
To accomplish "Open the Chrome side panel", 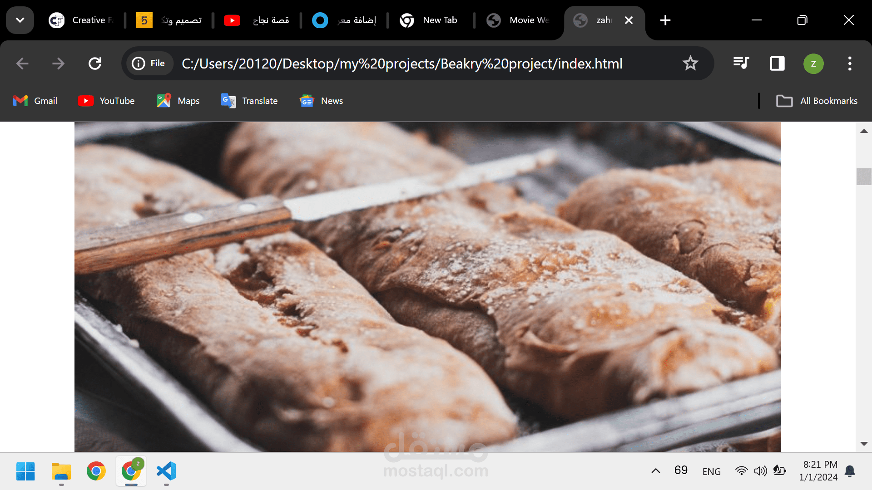I will coord(777,64).
